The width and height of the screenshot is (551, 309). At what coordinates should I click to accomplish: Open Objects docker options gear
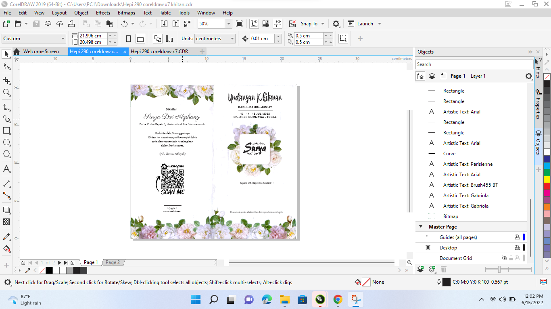tap(529, 76)
